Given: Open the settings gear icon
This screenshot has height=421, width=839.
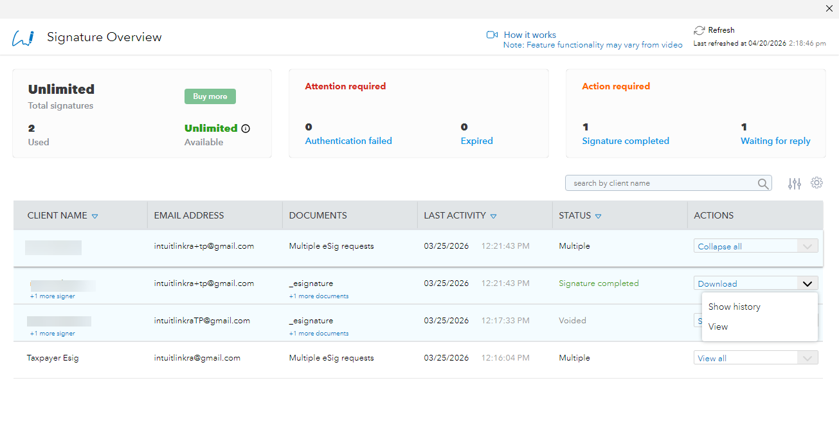Looking at the screenshot, I should coord(816,183).
